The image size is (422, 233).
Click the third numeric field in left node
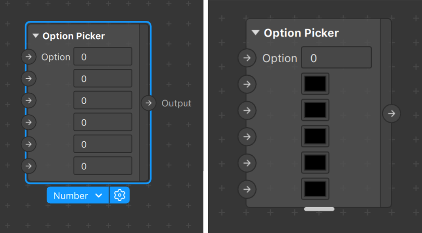[x=103, y=100]
